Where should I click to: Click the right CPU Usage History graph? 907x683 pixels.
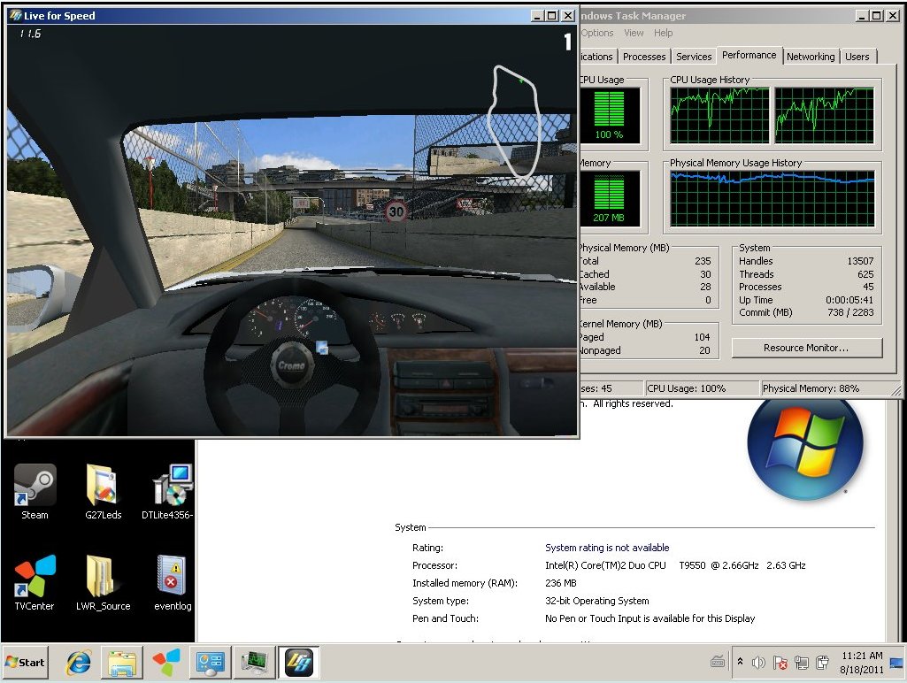click(x=825, y=115)
